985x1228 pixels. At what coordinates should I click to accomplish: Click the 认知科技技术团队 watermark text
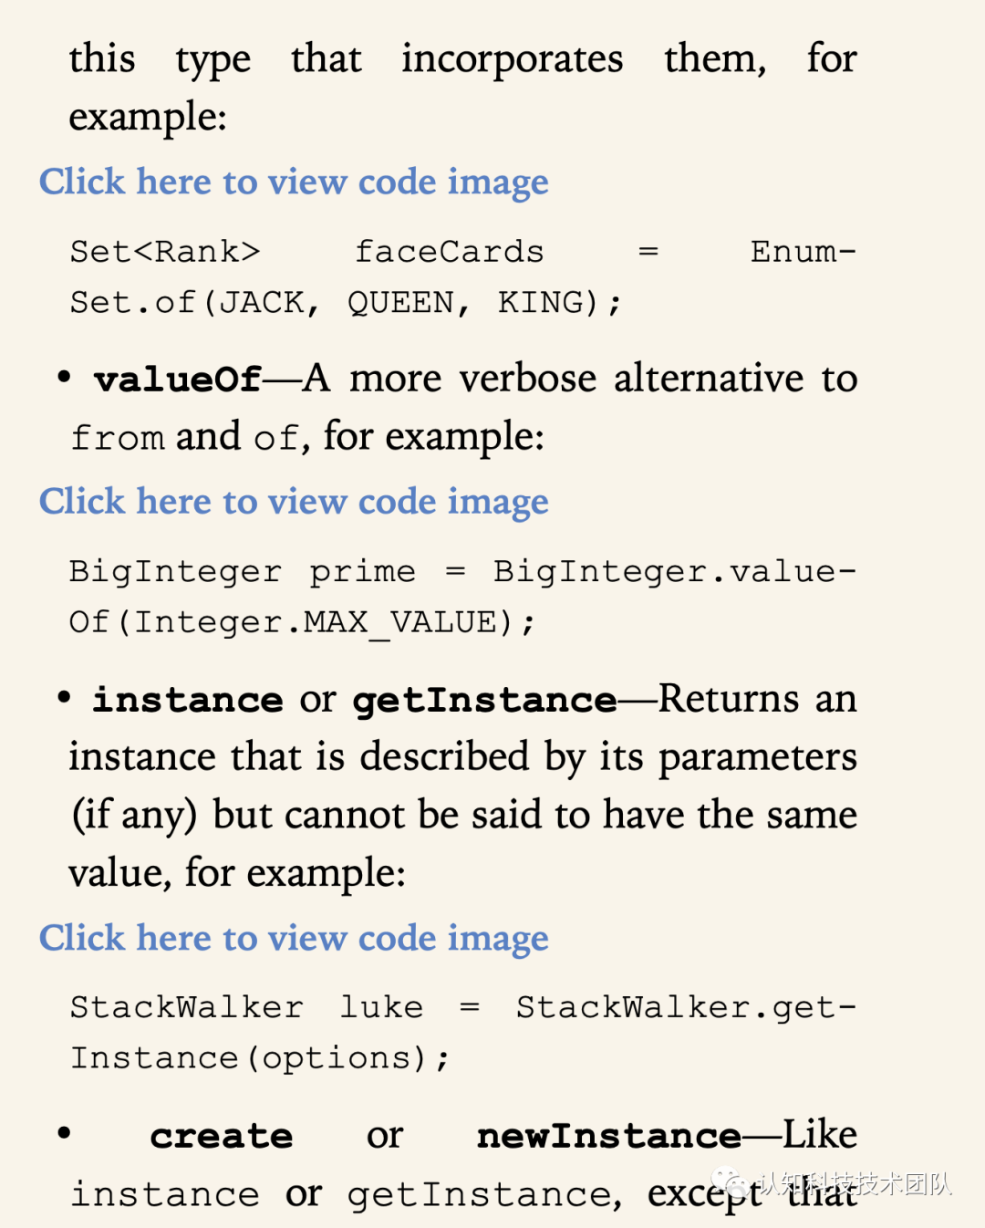(x=855, y=1184)
